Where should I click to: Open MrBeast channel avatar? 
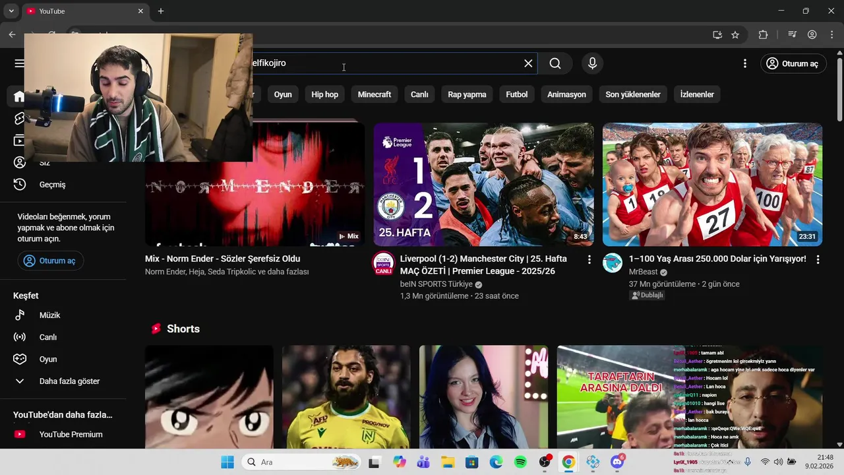(613, 263)
